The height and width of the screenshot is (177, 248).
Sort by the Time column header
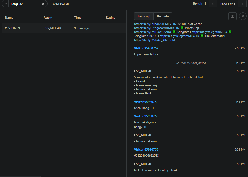78,18
